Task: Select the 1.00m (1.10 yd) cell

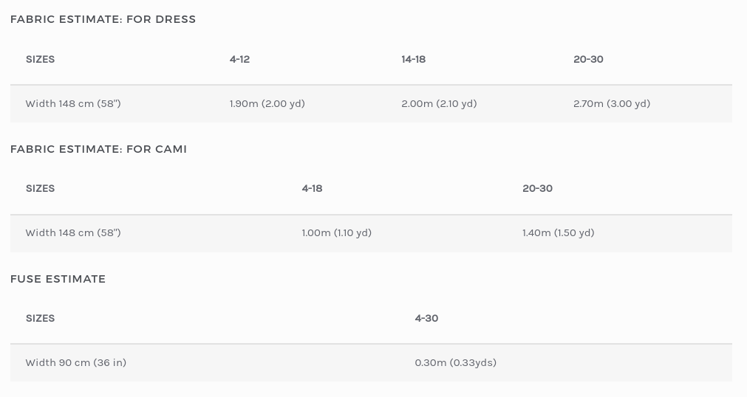Action: click(336, 232)
